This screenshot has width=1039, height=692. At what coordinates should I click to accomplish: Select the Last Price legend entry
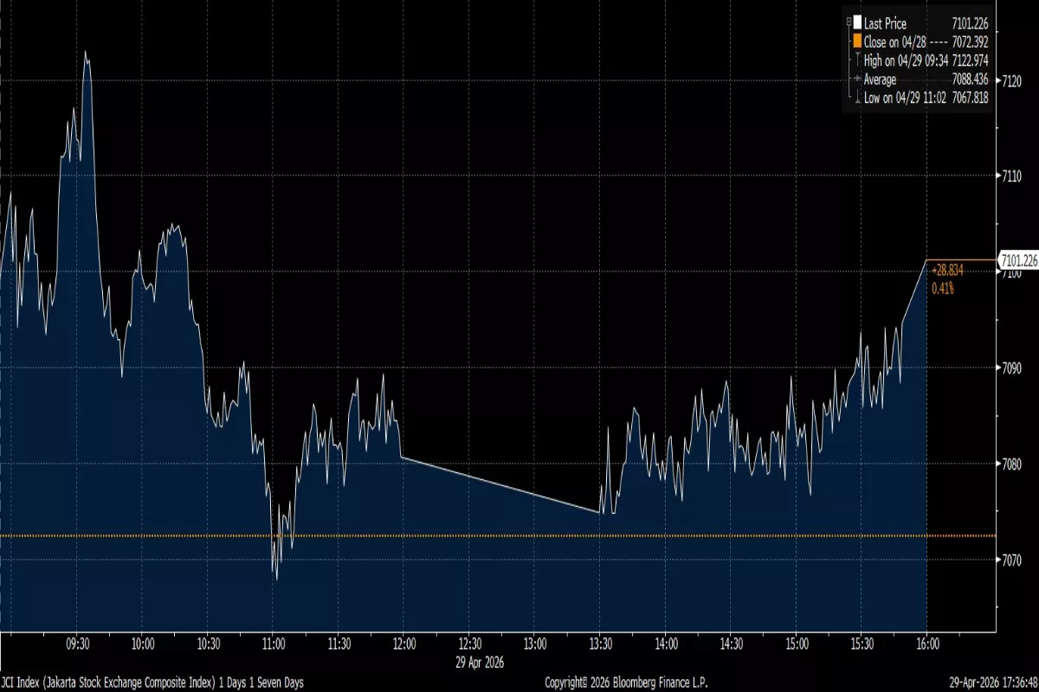click(x=885, y=24)
